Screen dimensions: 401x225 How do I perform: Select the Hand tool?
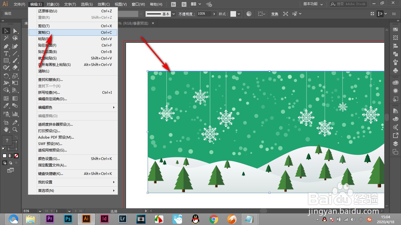(6, 129)
